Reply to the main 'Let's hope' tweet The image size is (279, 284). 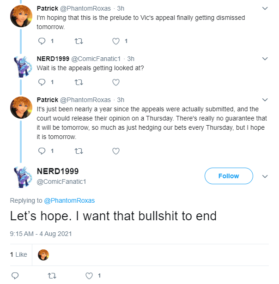(15, 276)
